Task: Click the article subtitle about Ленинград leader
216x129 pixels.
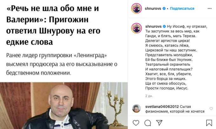Action: (62, 64)
